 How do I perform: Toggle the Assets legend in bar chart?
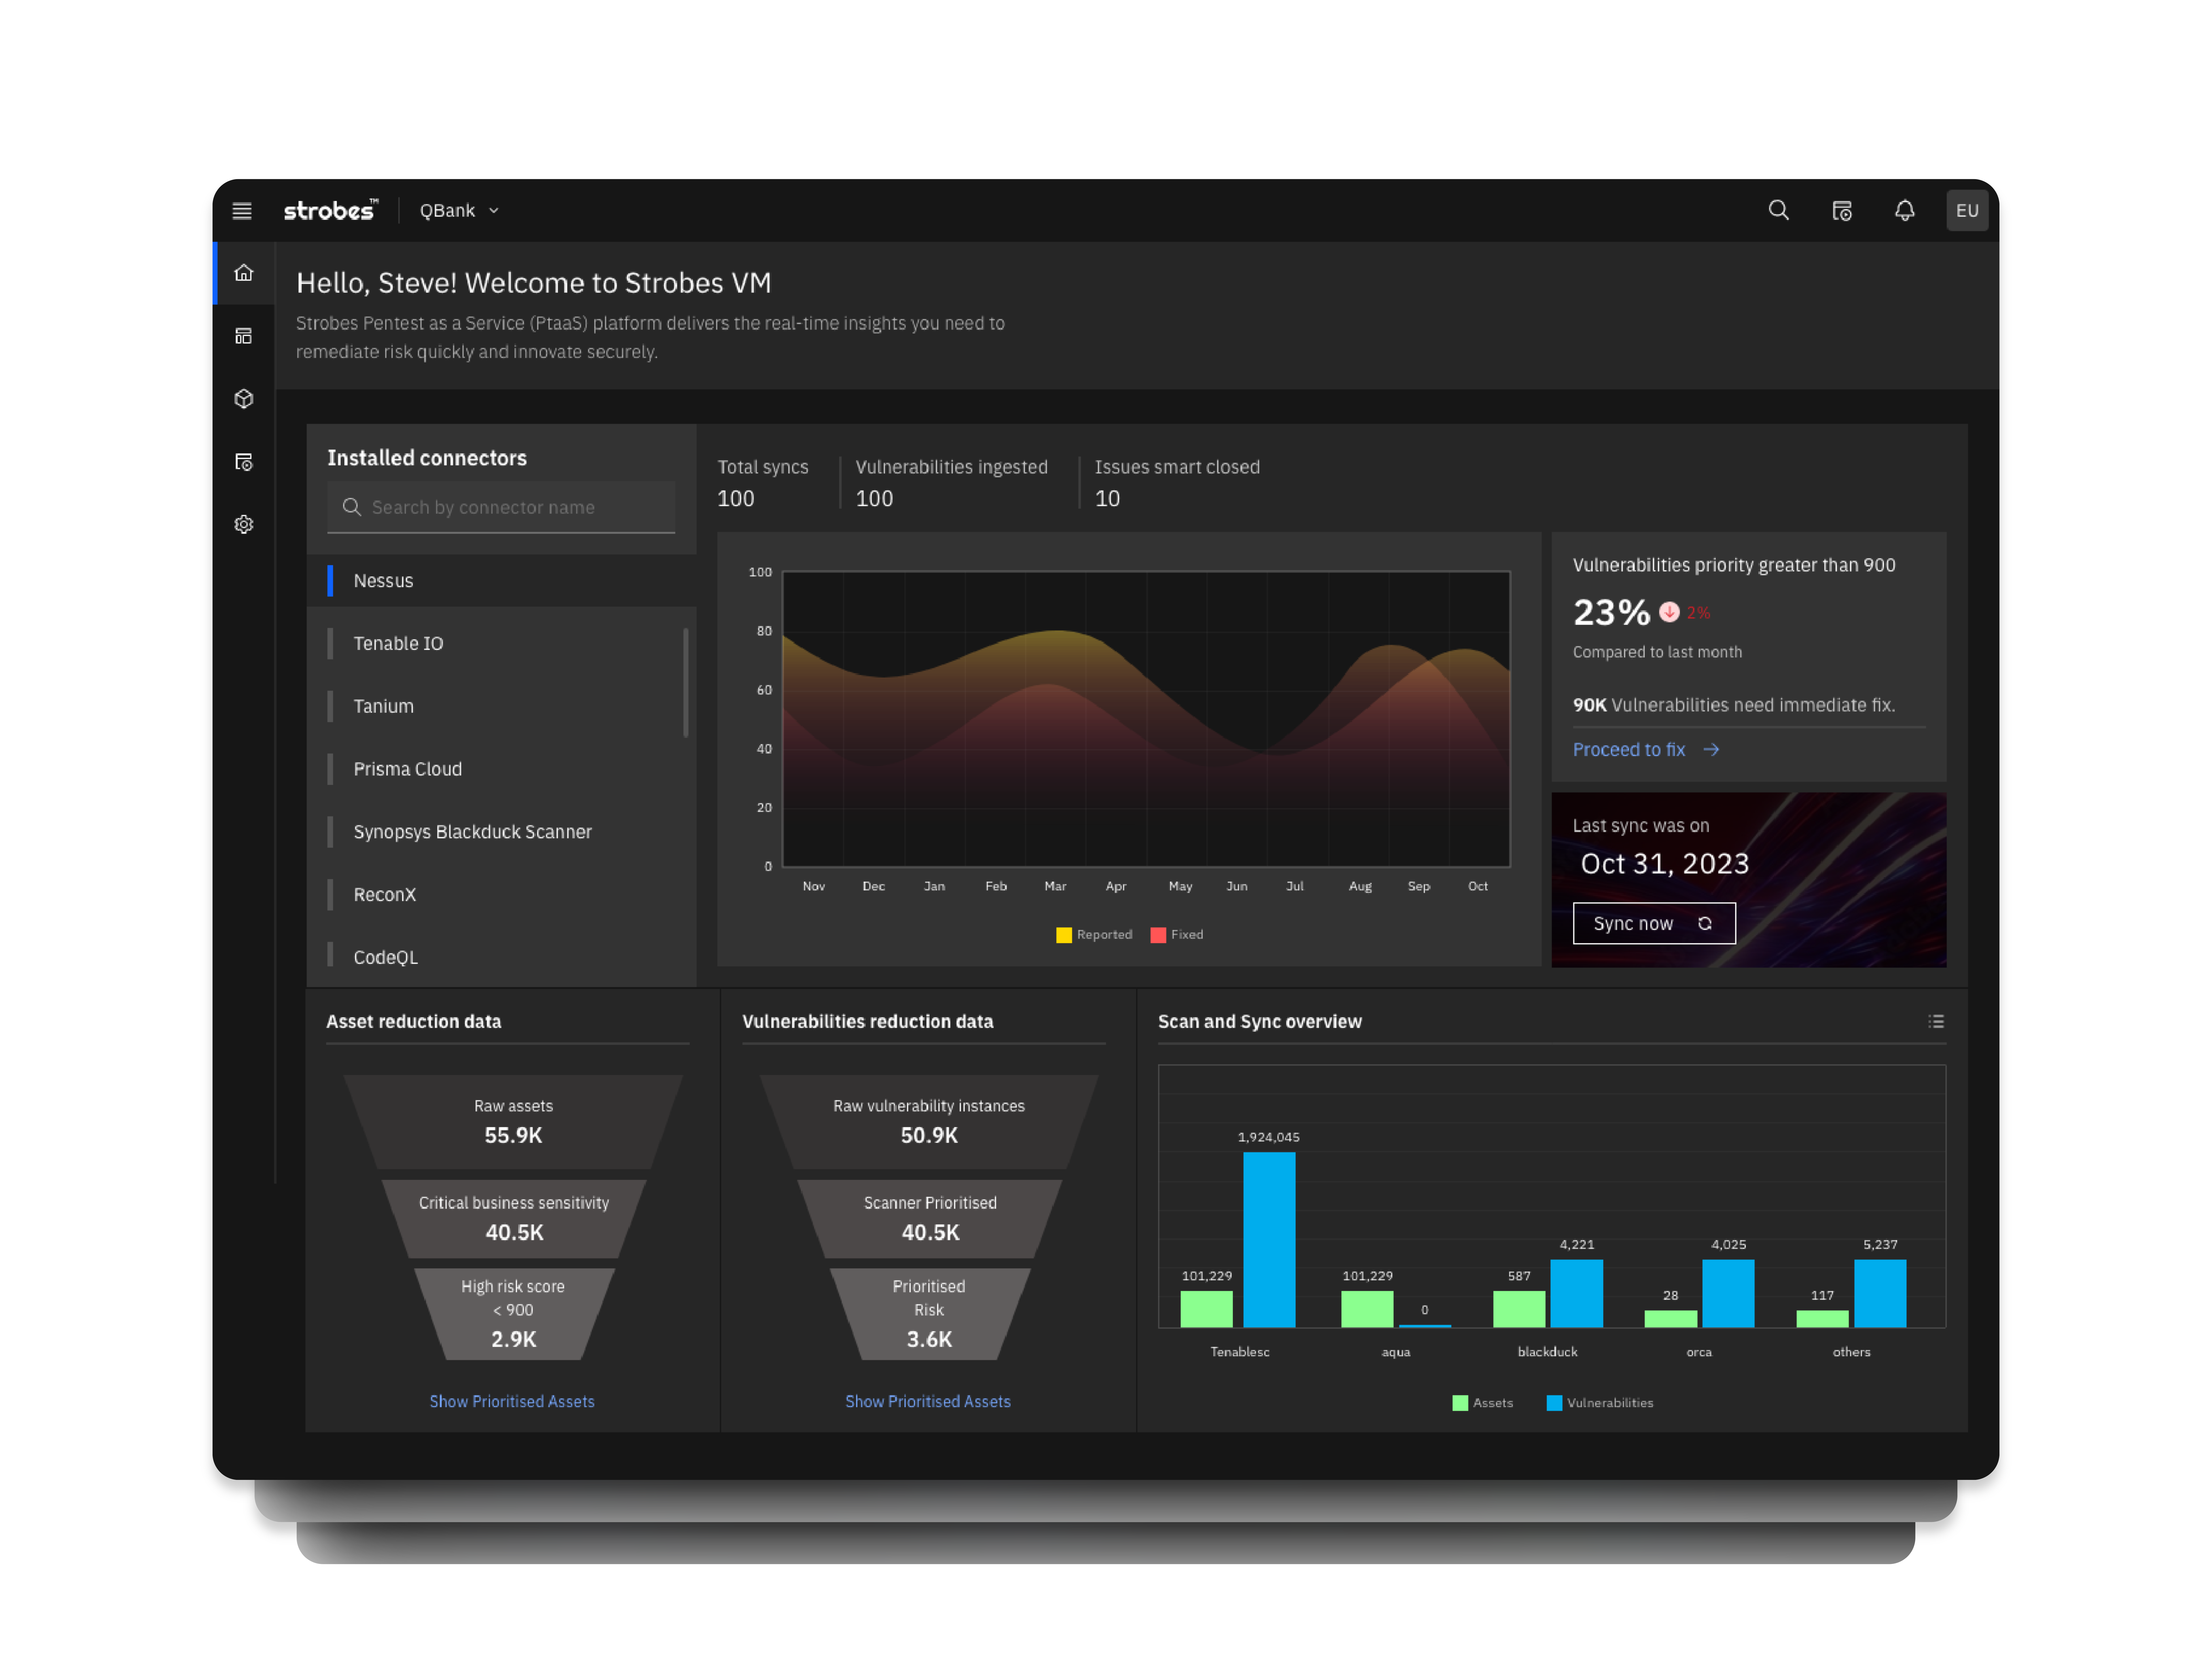[x=1483, y=1403]
